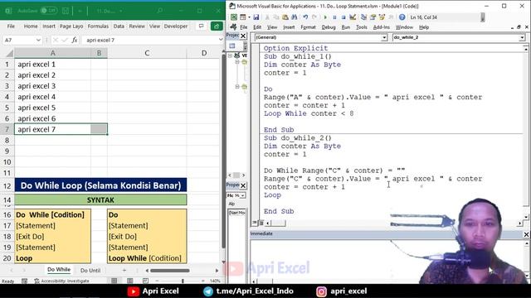This screenshot has height=298, width=531.
Task: Click the blue Help question mark icon
Action: 402,17
